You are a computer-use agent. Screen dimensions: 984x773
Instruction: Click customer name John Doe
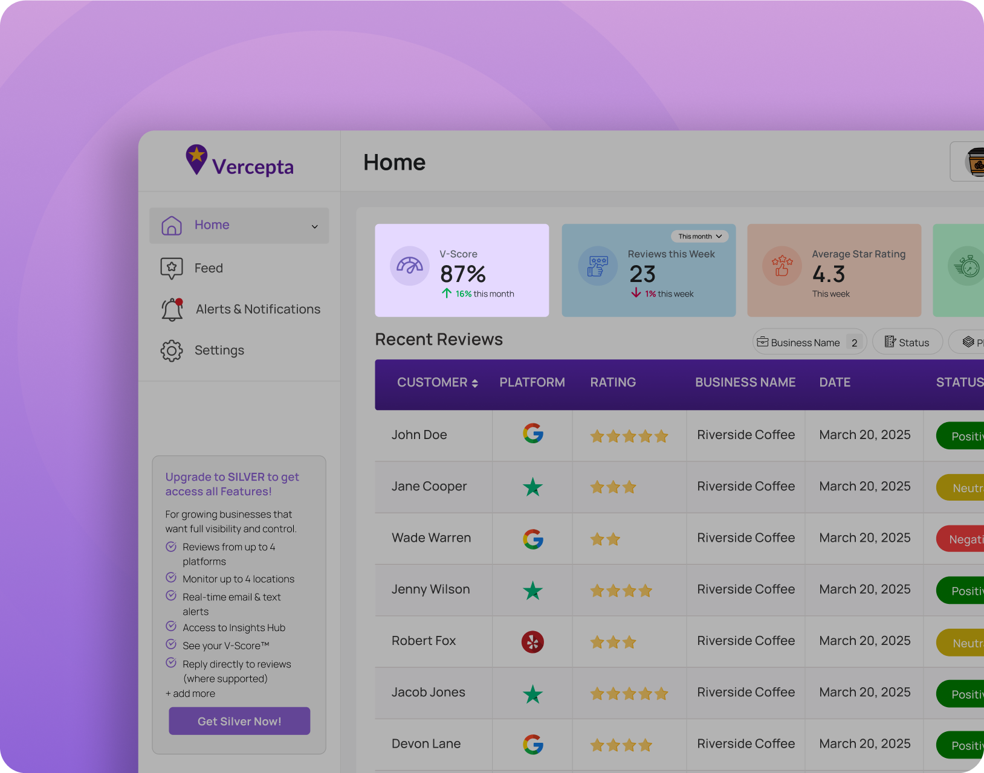pyautogui.click(x=419, y=435)
